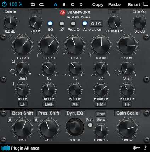This screenshot has width=150, height=152.
Task: Toggle the plugin power bypass icon
Action: tap(4, 4)
